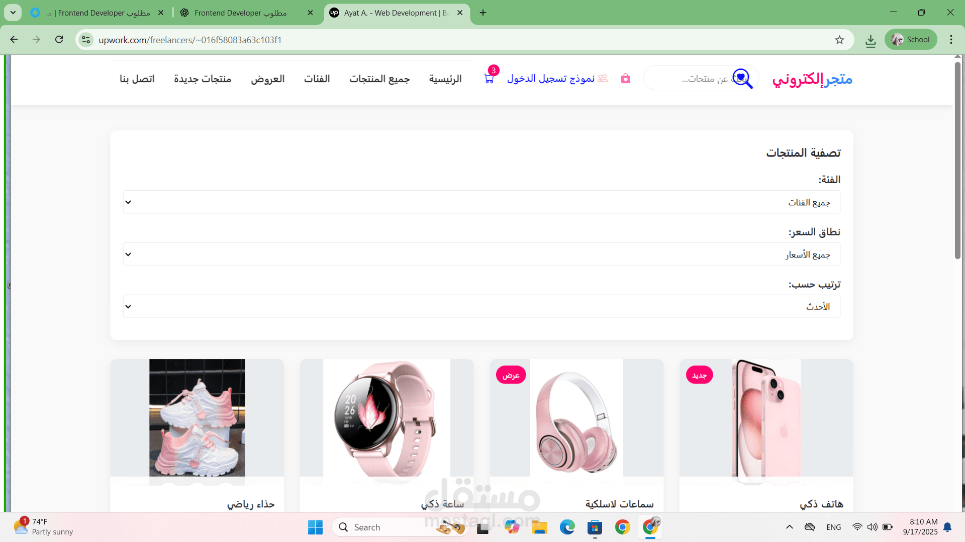Open the shopping cart with 3 items
The width and height of the screenshot is (965, 542).
tap(488, 78)
